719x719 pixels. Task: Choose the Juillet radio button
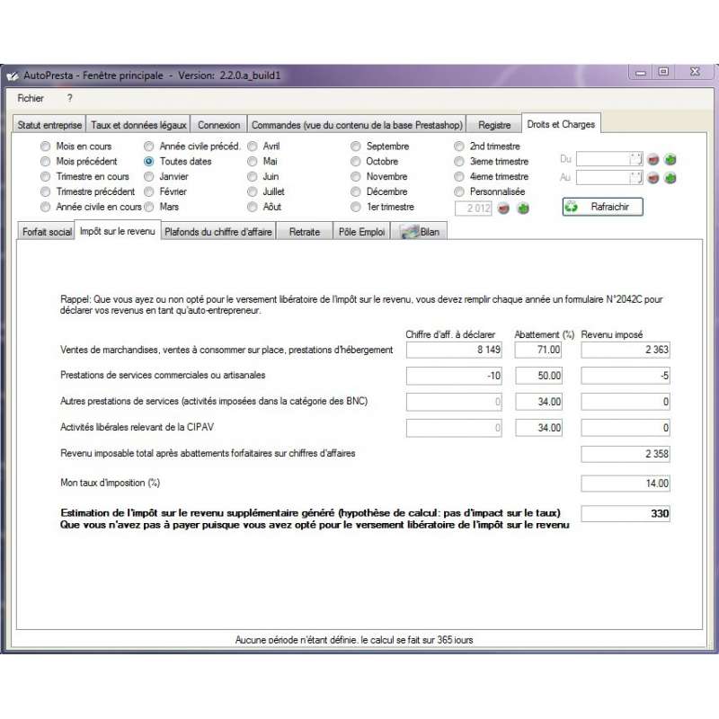point(253,191)
